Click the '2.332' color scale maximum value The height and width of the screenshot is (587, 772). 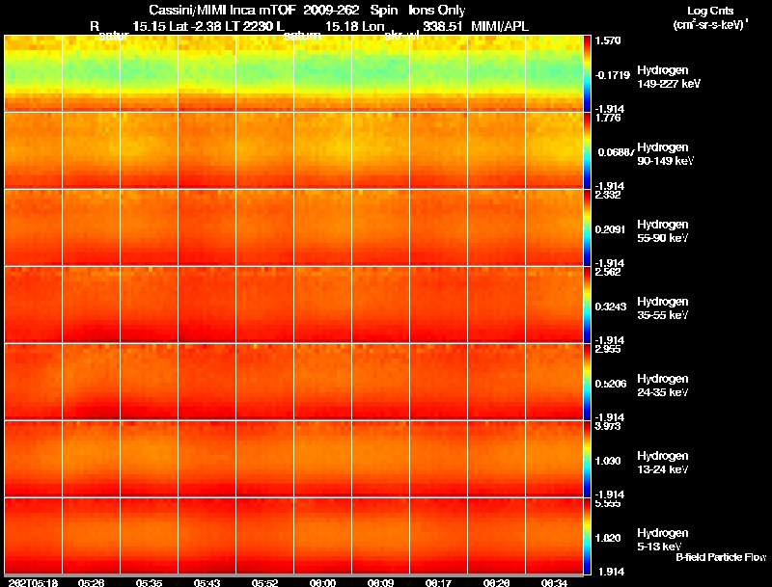point(609,195)
